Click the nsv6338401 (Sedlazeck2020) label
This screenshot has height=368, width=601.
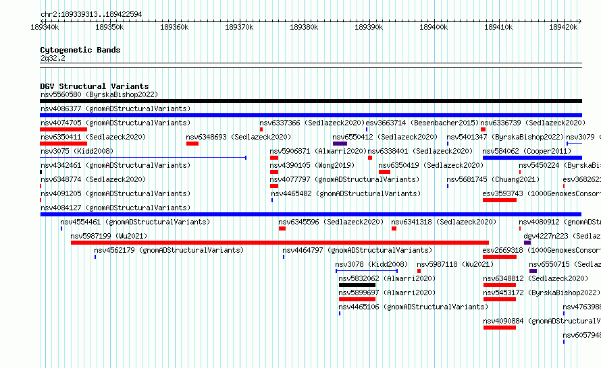click(420, 151)
